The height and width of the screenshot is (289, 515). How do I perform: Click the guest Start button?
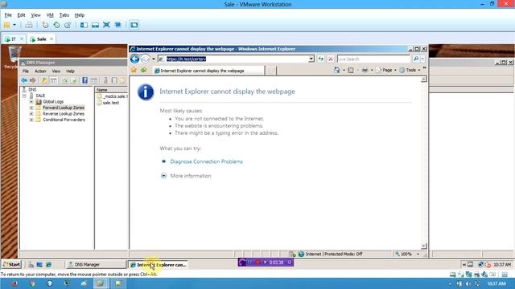tap(11, 264)
